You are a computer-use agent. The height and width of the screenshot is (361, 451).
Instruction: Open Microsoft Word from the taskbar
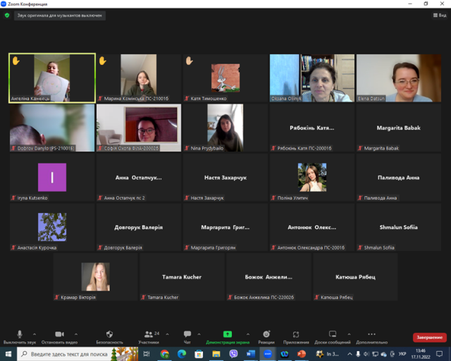pos(251,354)
